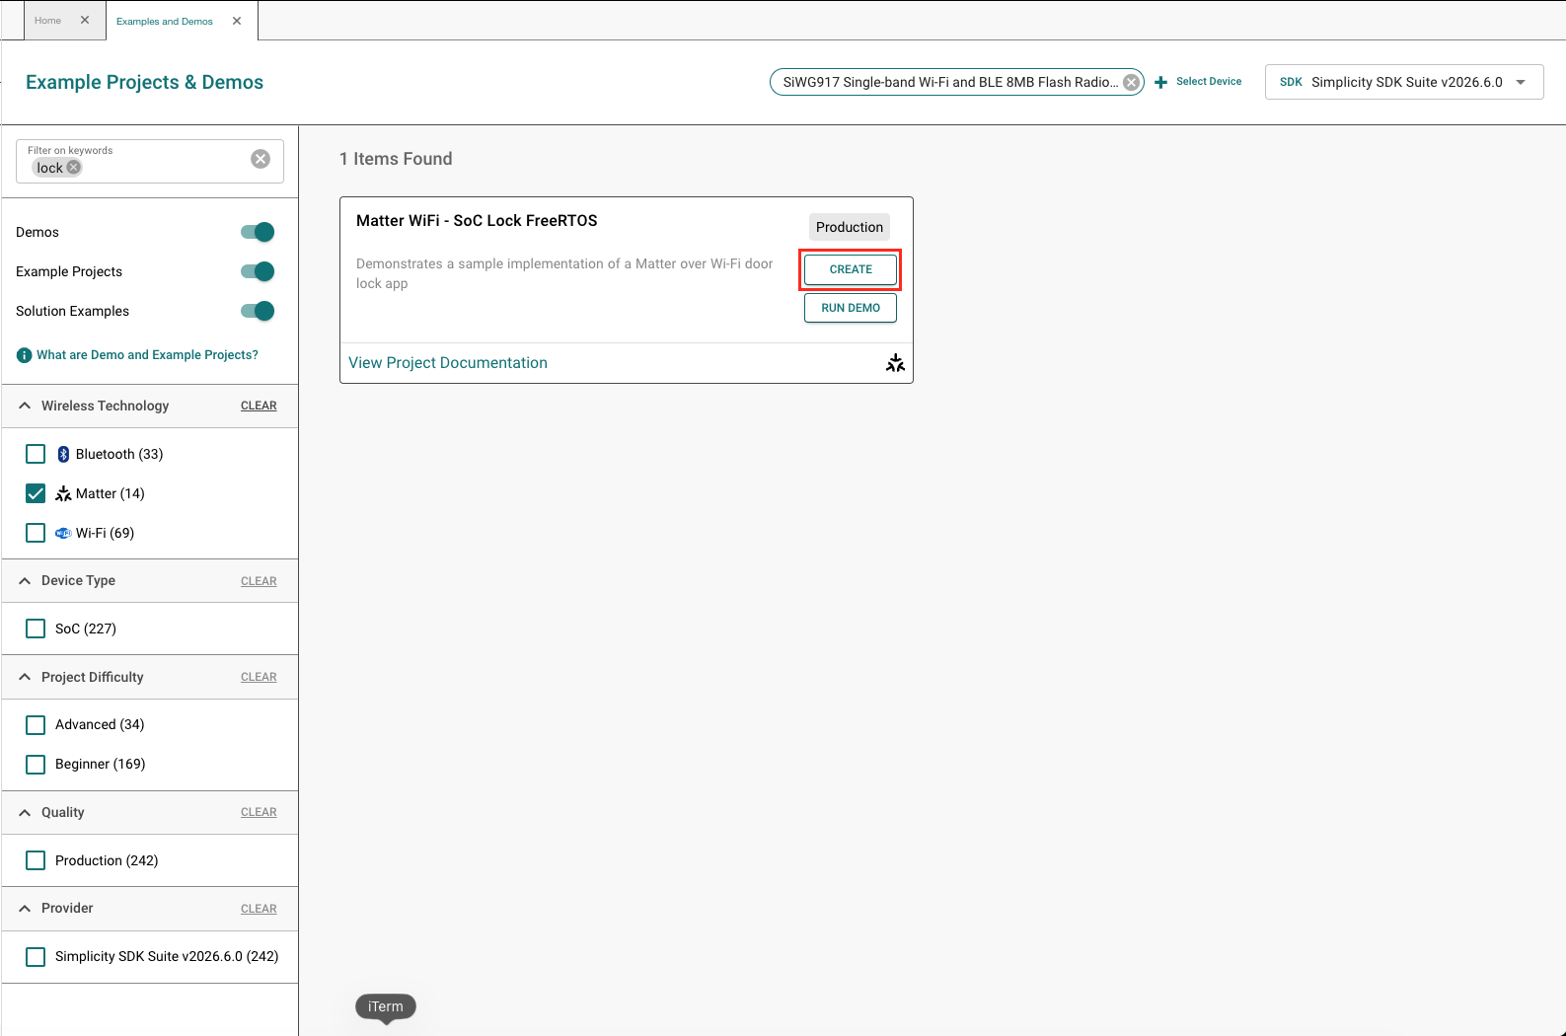Clear the Provider filters
1566x1036 pixels.
(259, 909)
